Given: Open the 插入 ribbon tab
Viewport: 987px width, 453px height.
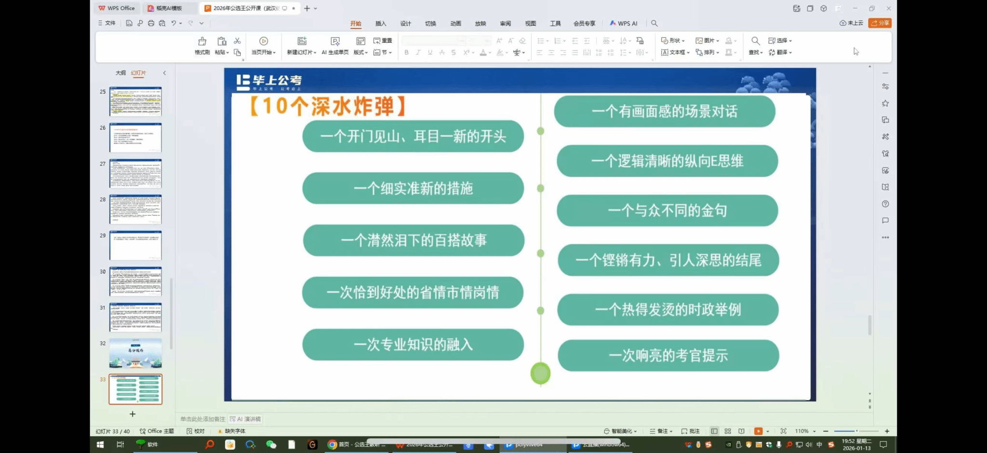Looking at the screenshot, I should 381,24.
